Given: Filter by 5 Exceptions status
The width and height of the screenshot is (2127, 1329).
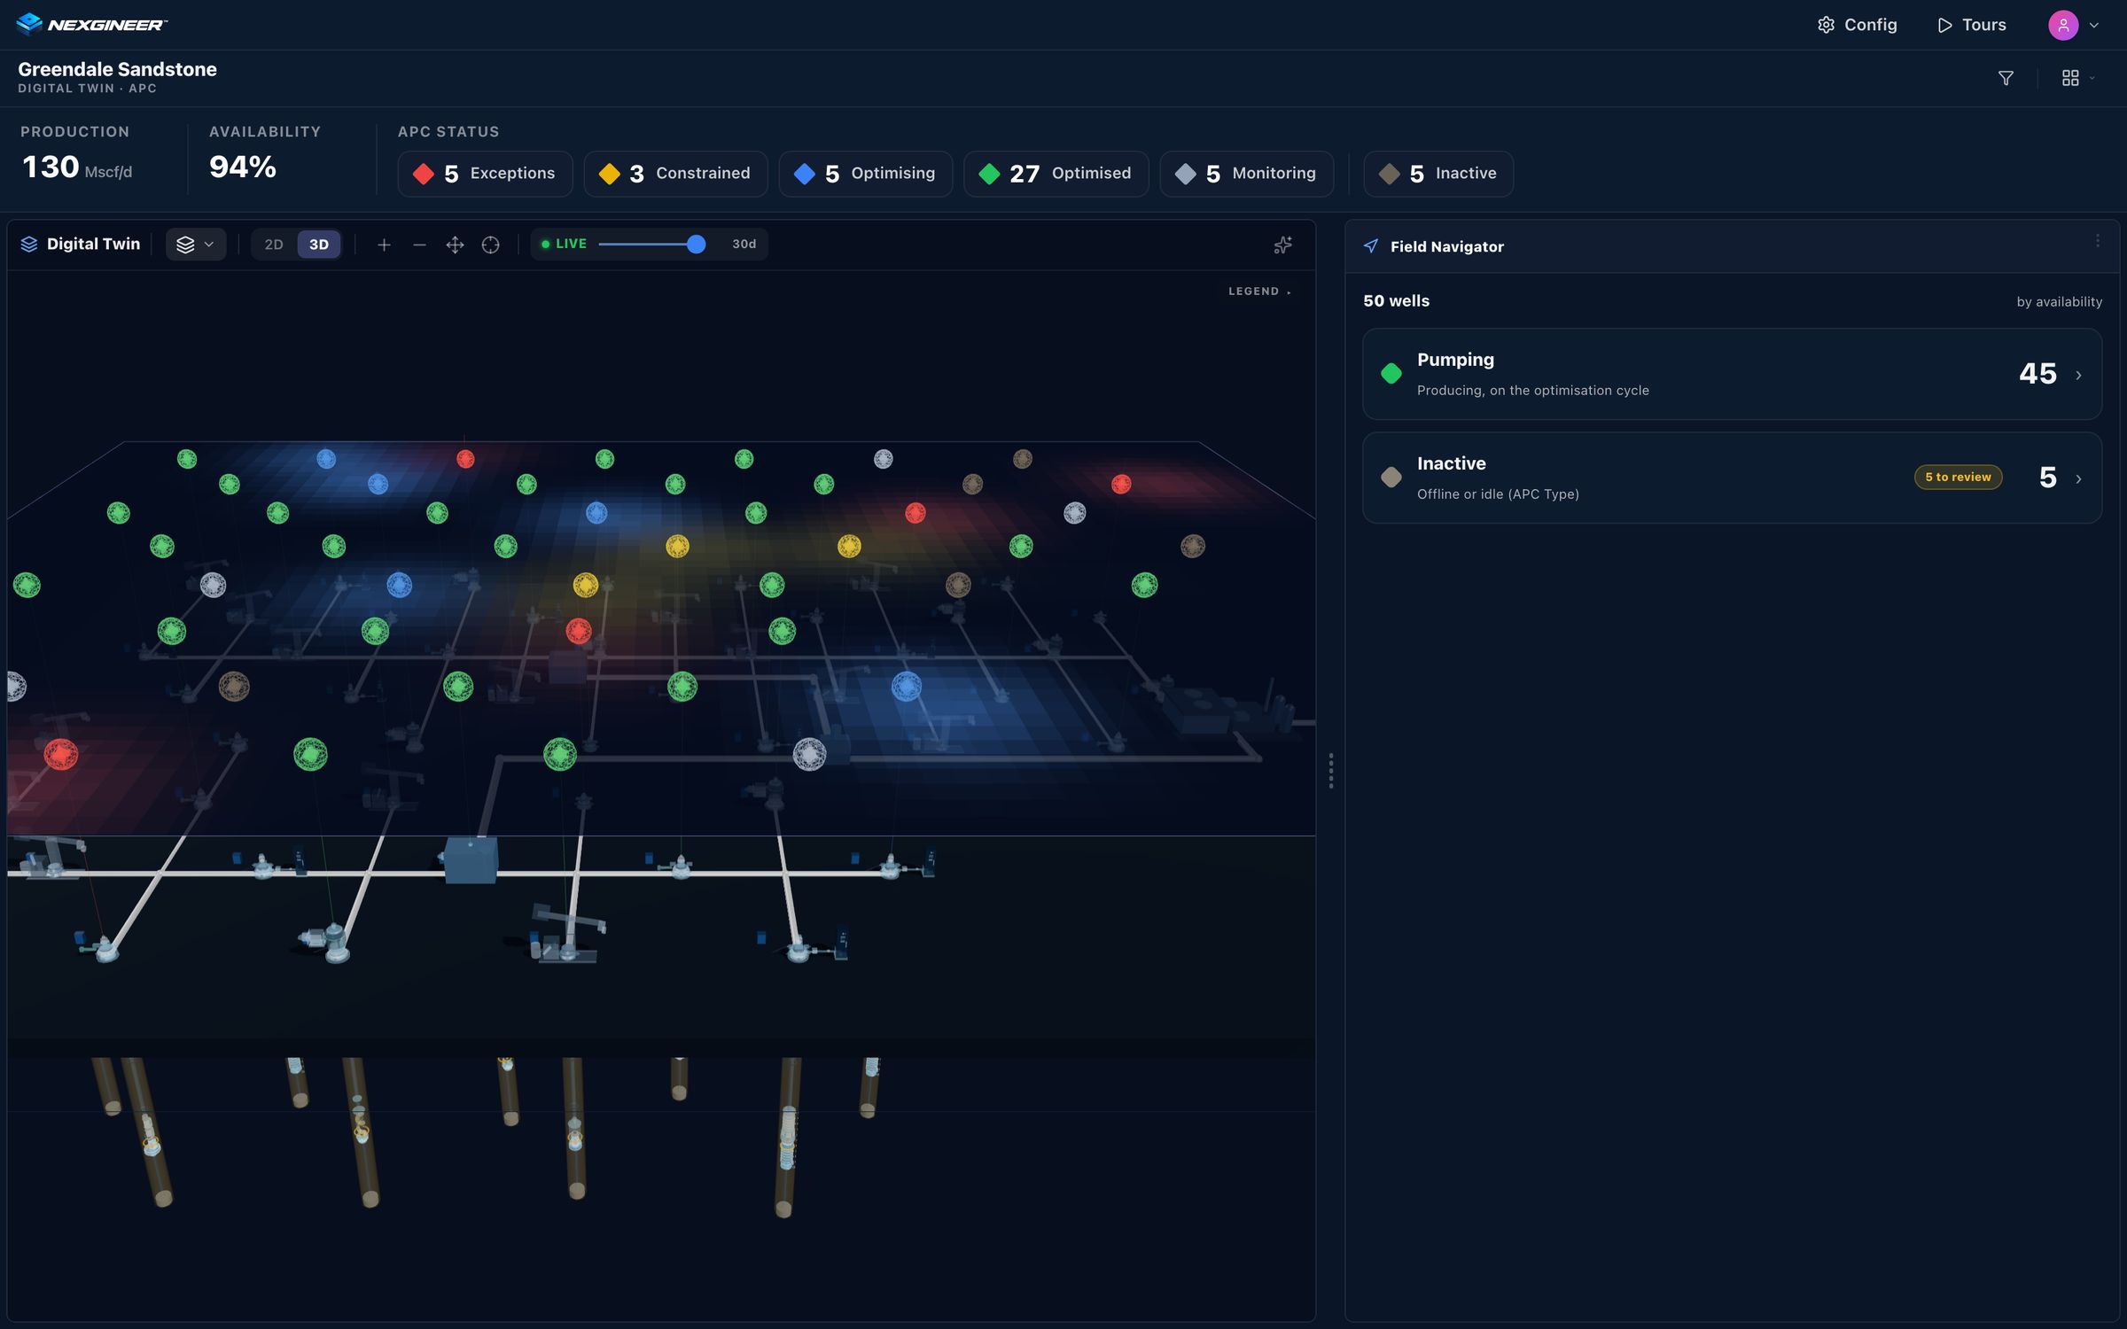Looking at the screenshot, I should coord(485,174).
